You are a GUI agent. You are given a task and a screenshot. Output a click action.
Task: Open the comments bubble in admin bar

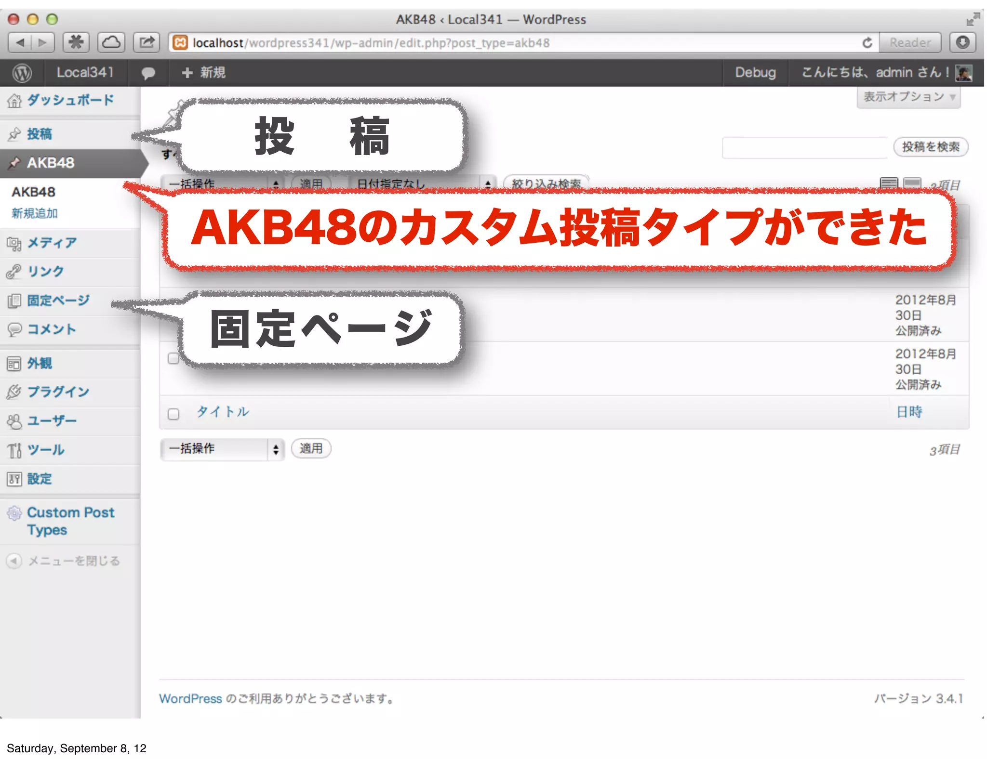[x=148, y=73]
